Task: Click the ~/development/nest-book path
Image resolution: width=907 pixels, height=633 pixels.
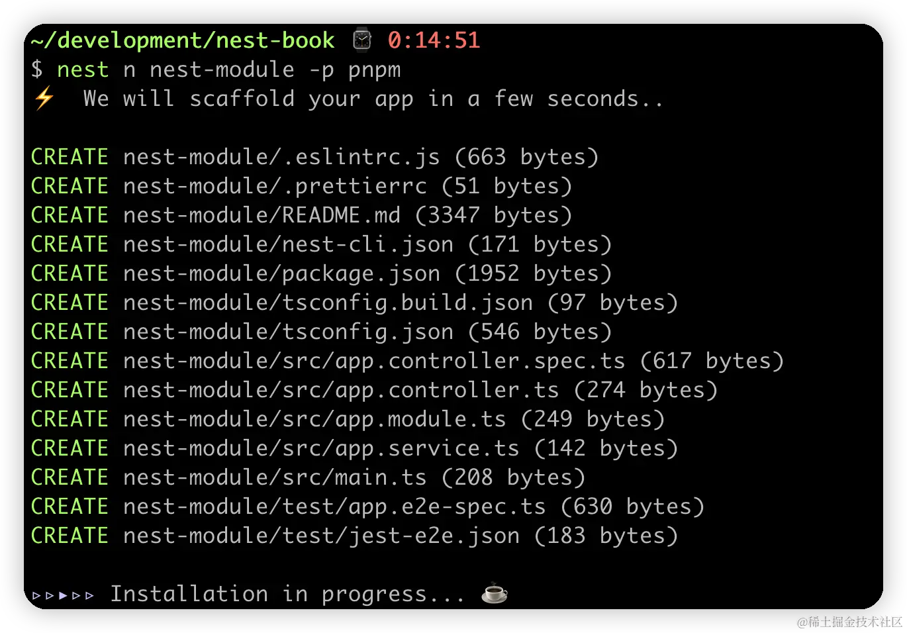Action: (182, 40)
